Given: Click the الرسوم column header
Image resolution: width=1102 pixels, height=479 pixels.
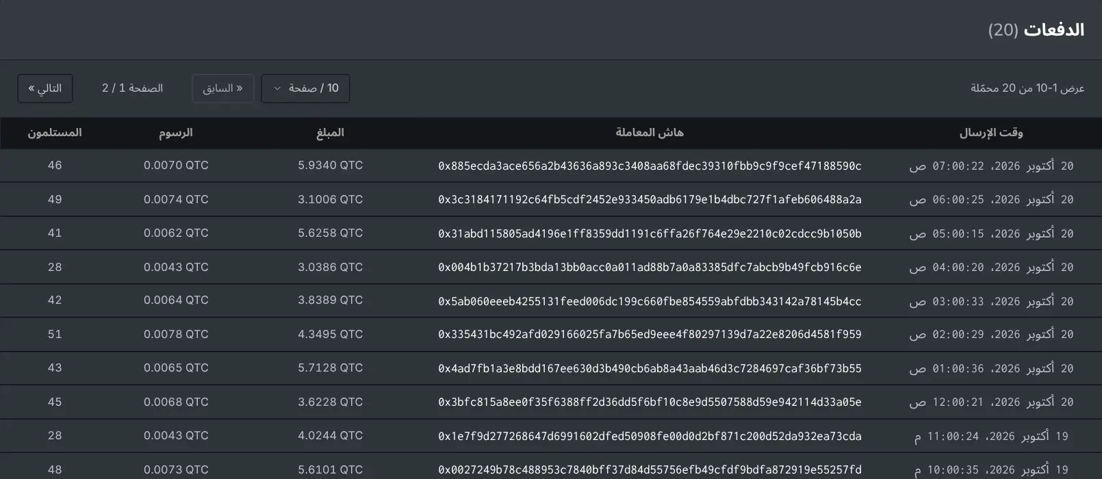Looking at the screenshot, I should point(176,133).
